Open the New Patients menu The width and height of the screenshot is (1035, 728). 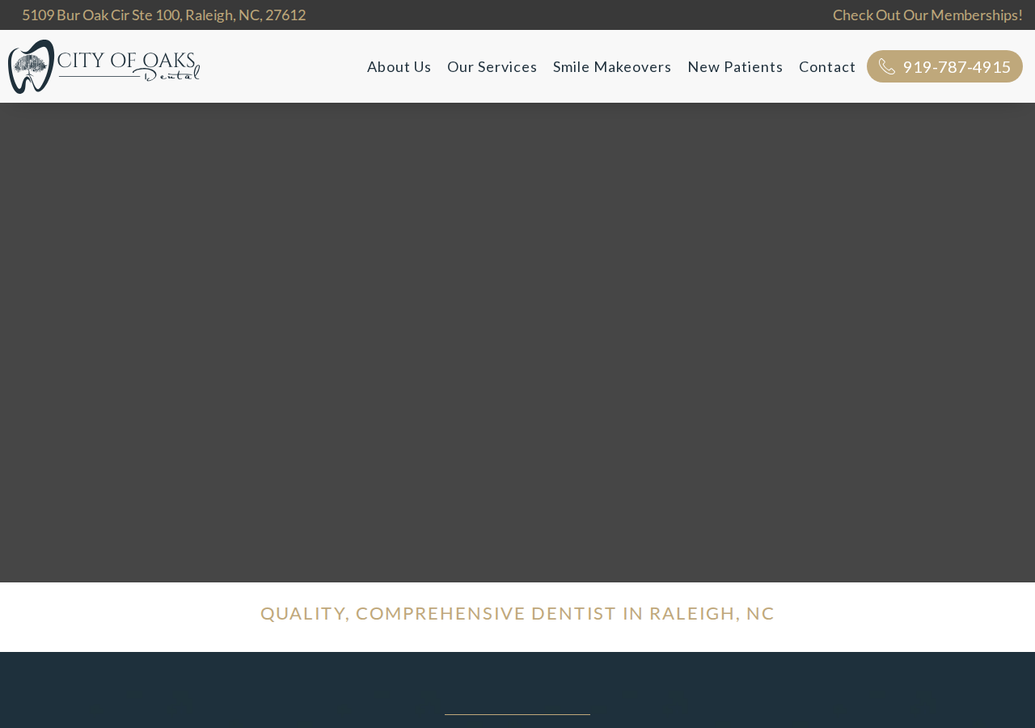735,66
